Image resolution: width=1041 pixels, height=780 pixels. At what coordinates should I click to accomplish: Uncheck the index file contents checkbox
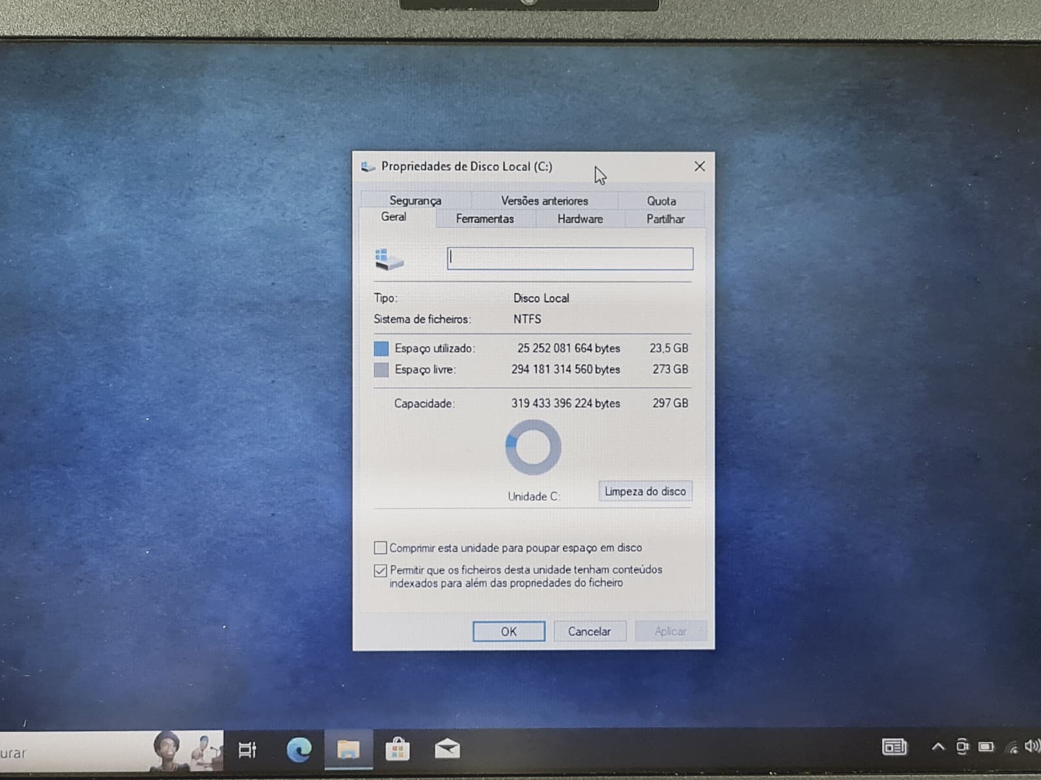381,571
